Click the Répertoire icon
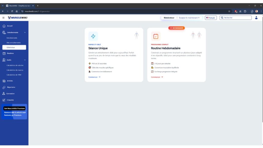This screenshot has width=263, height=148. click(x=4, y=87)
